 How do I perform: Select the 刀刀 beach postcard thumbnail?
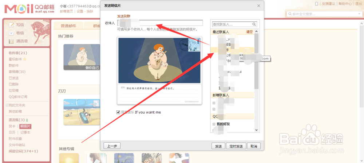click(82, 112)
